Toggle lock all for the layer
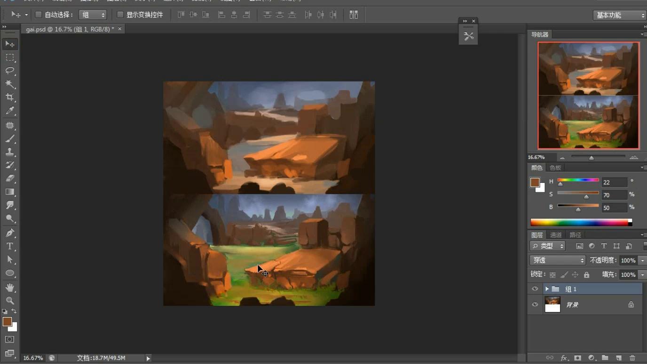Screen dimensions: 647x364 586,275
